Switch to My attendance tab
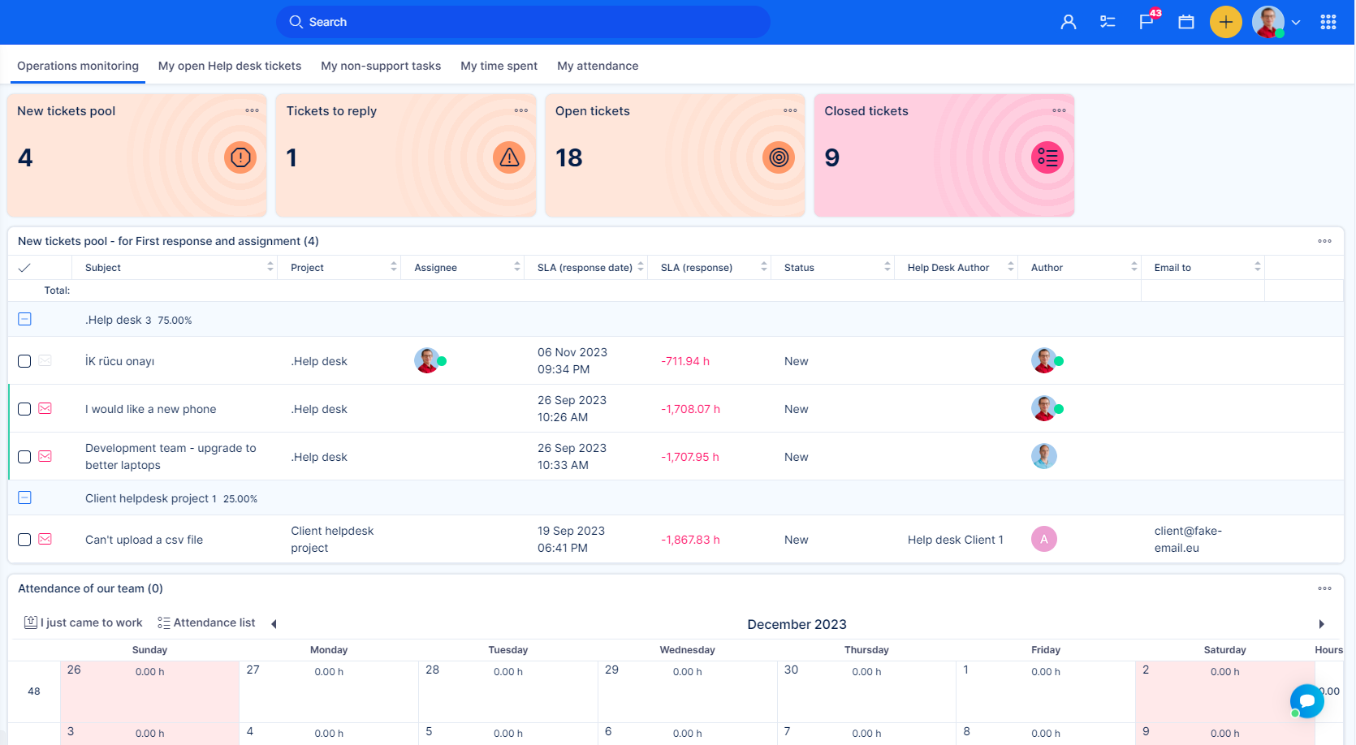1356x745 pixels. pos(598,66)
